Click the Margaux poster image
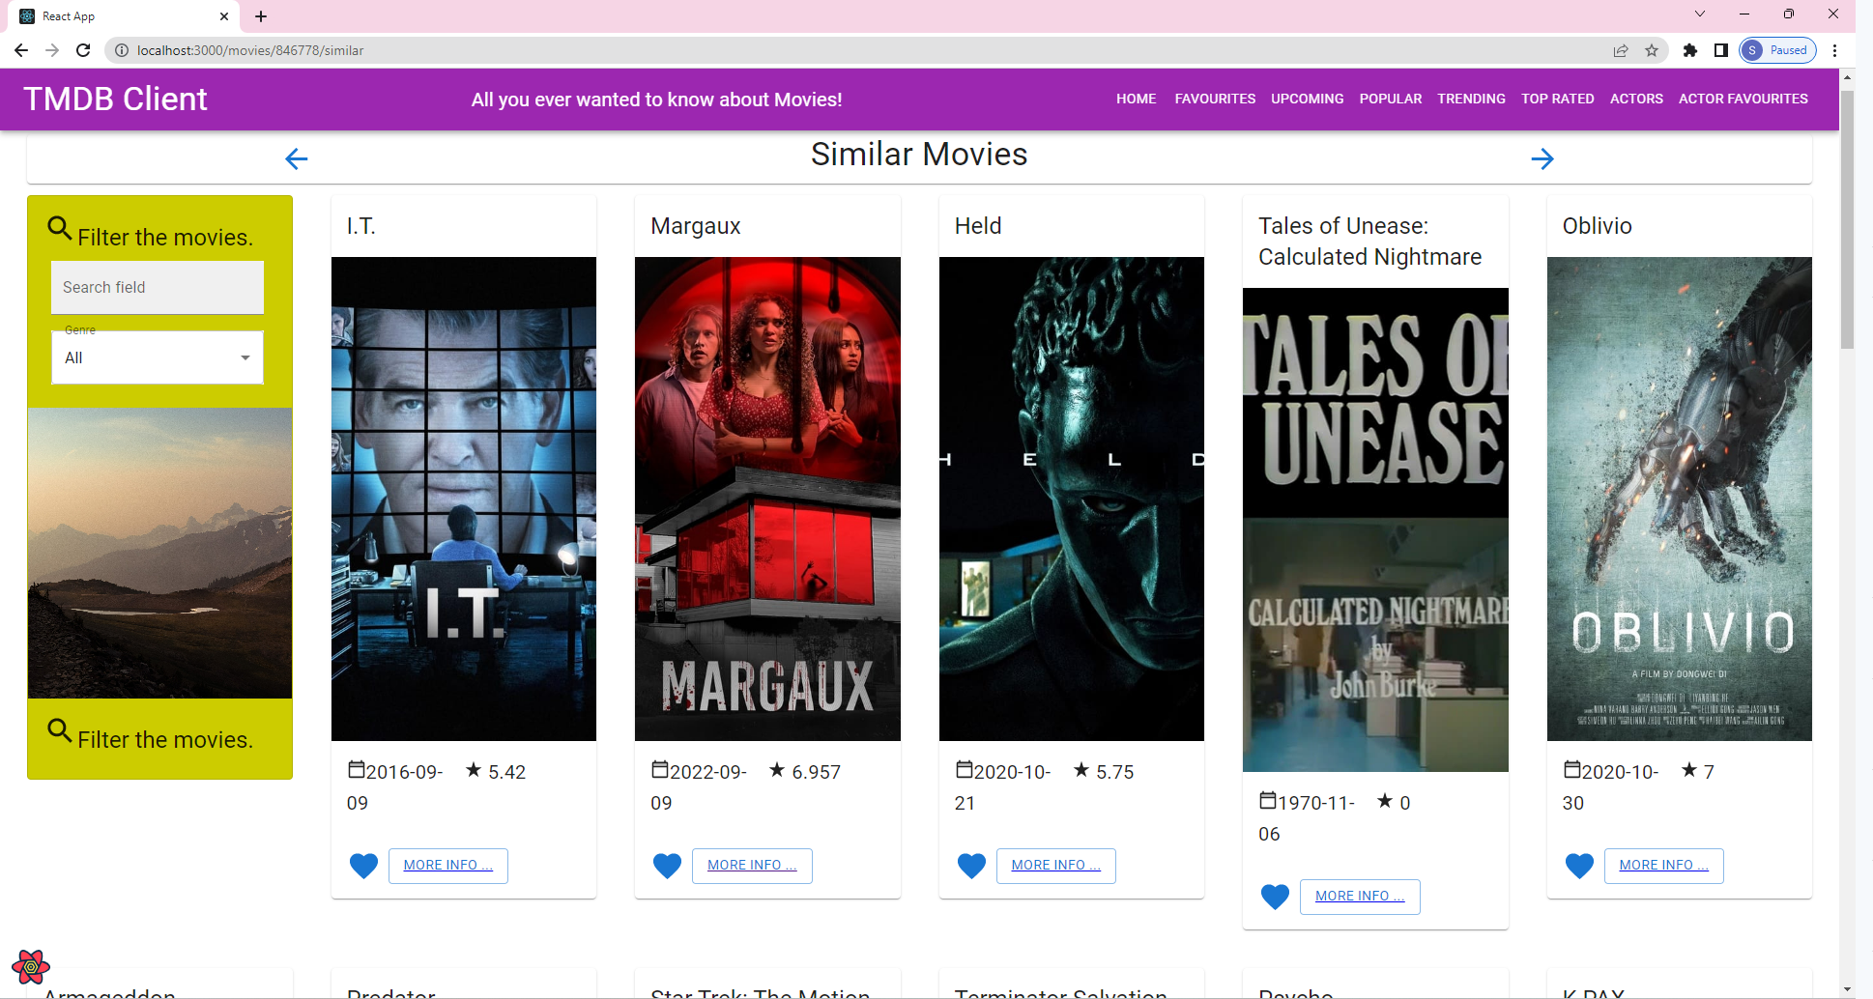Screen dimensions: 1873x999 [x=767, y=499]
